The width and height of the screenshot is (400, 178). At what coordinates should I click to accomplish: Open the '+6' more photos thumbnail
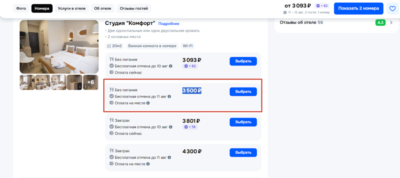click(x=91, y=82)
